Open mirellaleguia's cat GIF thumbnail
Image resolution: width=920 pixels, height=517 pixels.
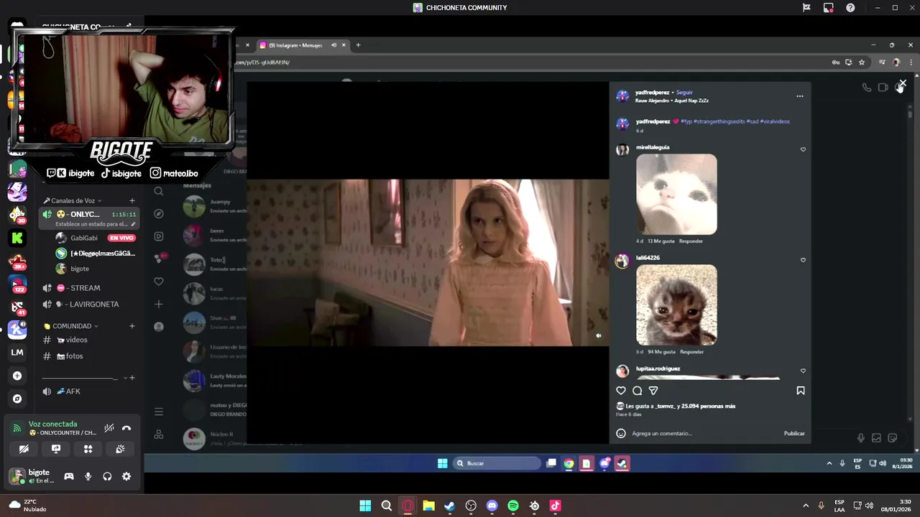click(x=676, y=195)
